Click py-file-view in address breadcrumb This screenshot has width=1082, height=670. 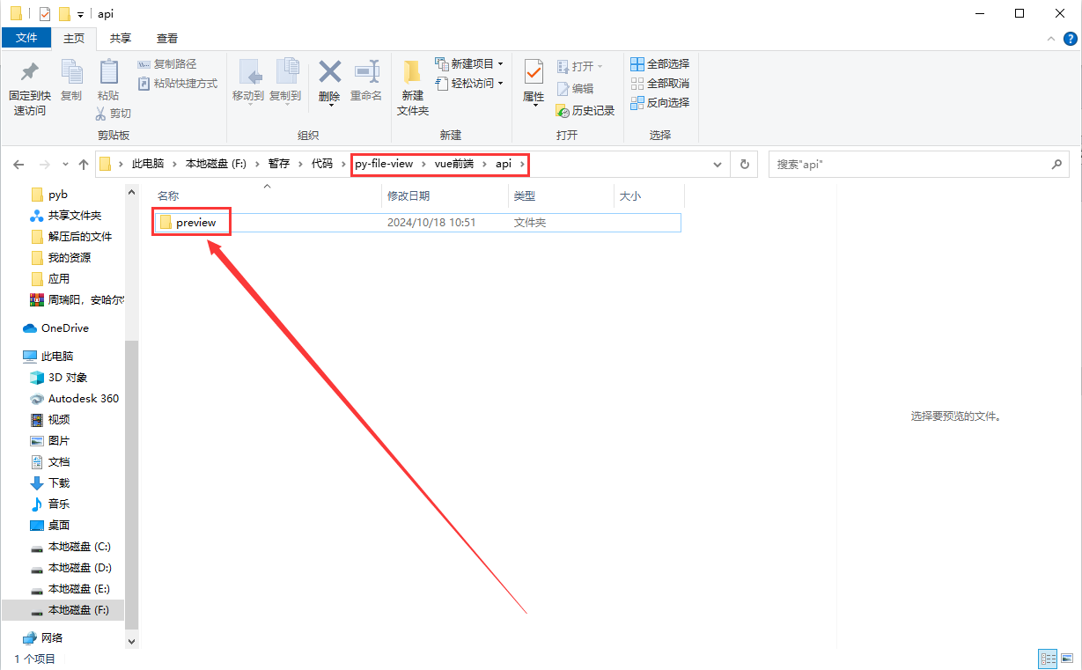[x=384, y=164]
